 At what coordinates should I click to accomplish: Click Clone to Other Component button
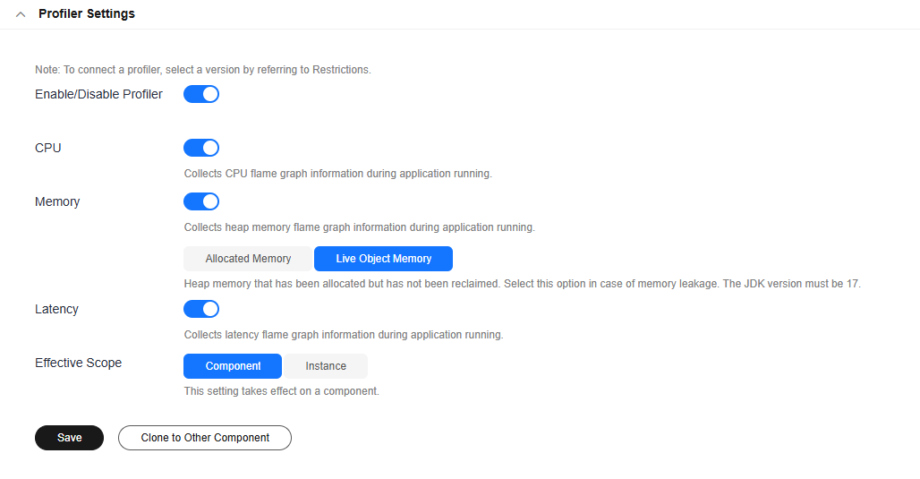click(205, 438)
